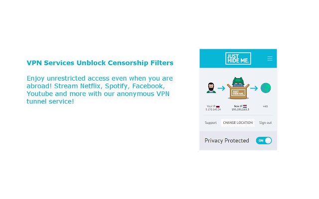This screenshot has width=319, height=199.
Task: Click the VPN Services Unblock Censorship Filters heading
Action: pyautogui.click(x=100, y=63)
